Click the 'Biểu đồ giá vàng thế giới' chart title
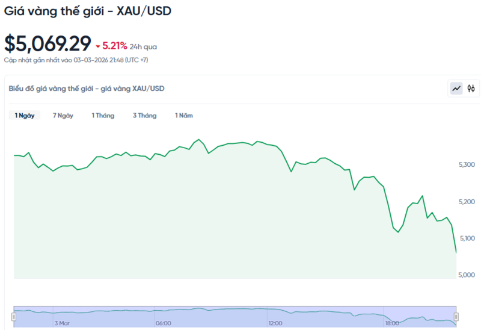The height and width of the screenshot is (330, 481). (x=87, y=89)
